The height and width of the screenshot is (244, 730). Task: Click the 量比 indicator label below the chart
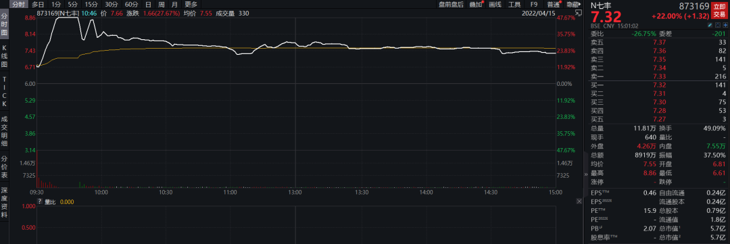(50, 201)
